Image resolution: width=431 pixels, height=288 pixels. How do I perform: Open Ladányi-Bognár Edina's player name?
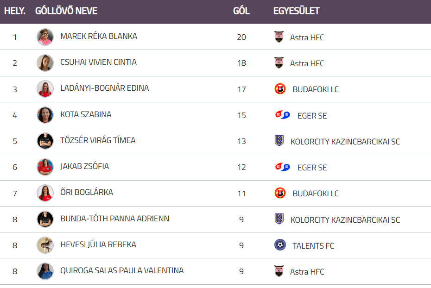[104, 88]
